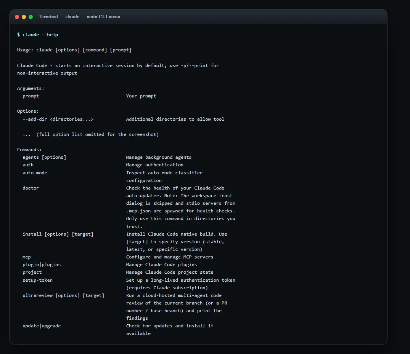This screenshot has width=410, height=354.
Task: Click the red close window button
Action: click(17, 17)
